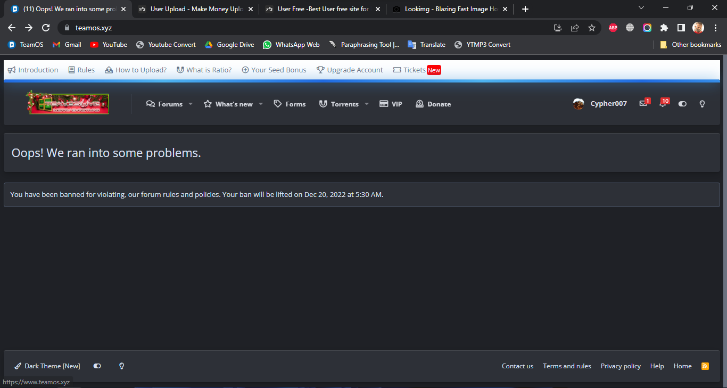This screenshot has width=727, height=388.
Task: Open the WhatsApp Web bookmark
Action: coord(291,45)
